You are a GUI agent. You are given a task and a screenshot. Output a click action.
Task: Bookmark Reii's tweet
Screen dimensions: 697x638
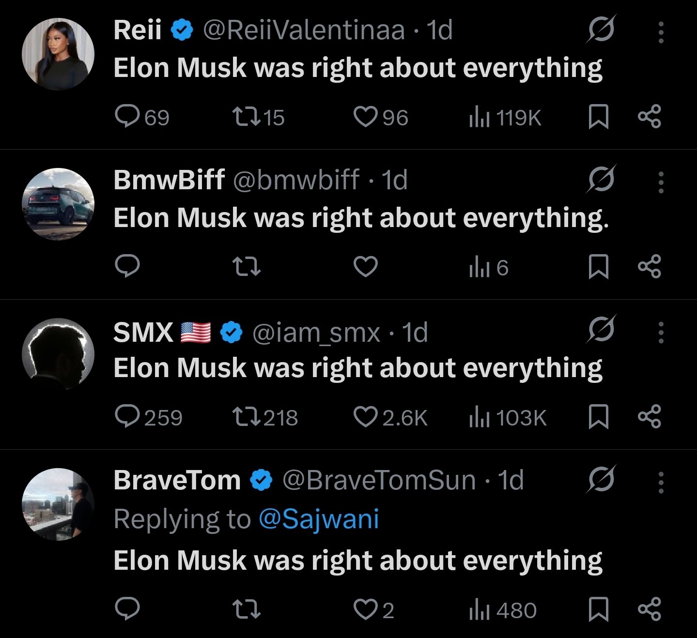point(598,117)
